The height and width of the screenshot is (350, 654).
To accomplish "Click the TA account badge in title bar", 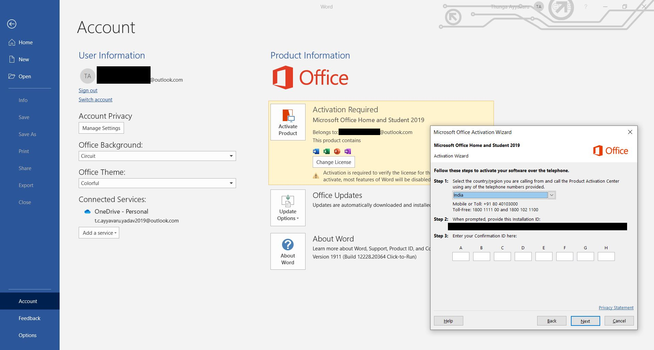I will (x=539, y=6).
